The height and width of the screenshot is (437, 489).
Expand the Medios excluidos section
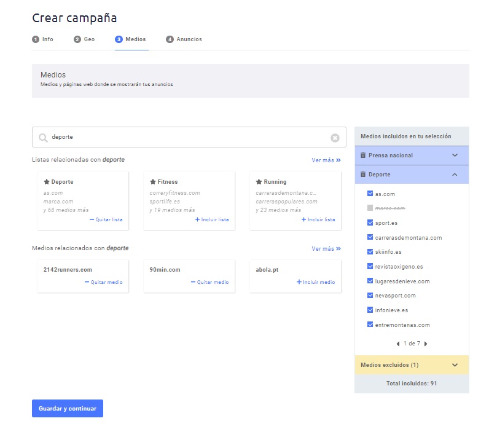pyautogui.click(x=455, y=365)
